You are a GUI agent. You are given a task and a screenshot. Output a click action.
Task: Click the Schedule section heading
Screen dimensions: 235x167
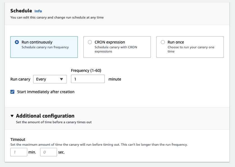click(21, 11)
